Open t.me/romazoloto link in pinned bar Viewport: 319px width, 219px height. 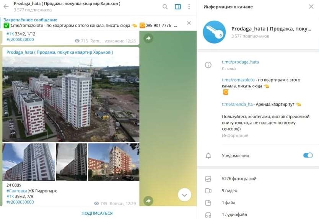27,26
